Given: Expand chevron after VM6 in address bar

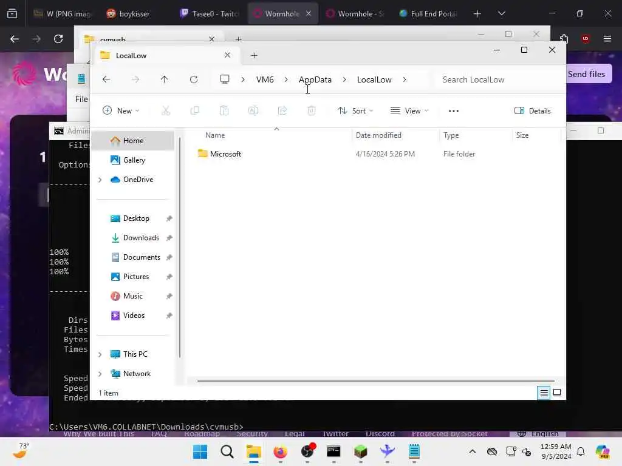Looking at the screenshot, I should click(x=286, y=79).
